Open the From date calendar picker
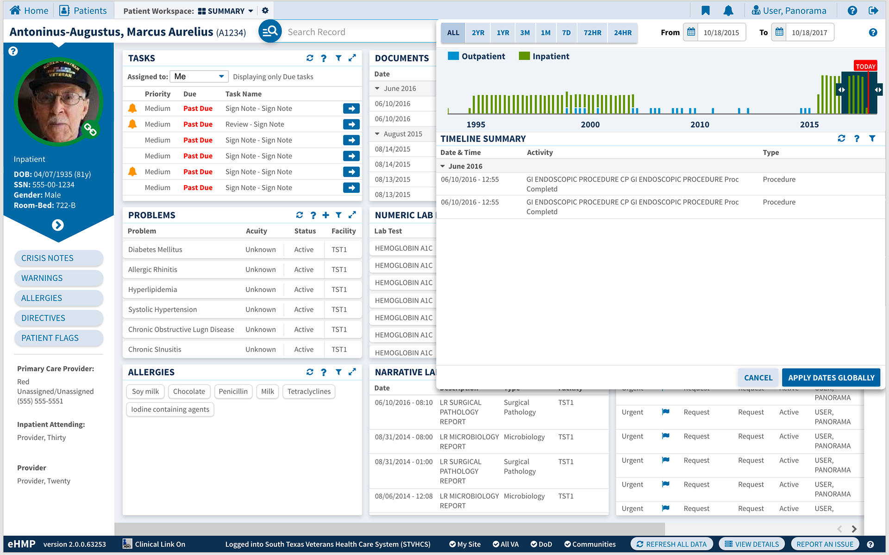The height and width of the screenshot is (555, 889). pos(691,32)
